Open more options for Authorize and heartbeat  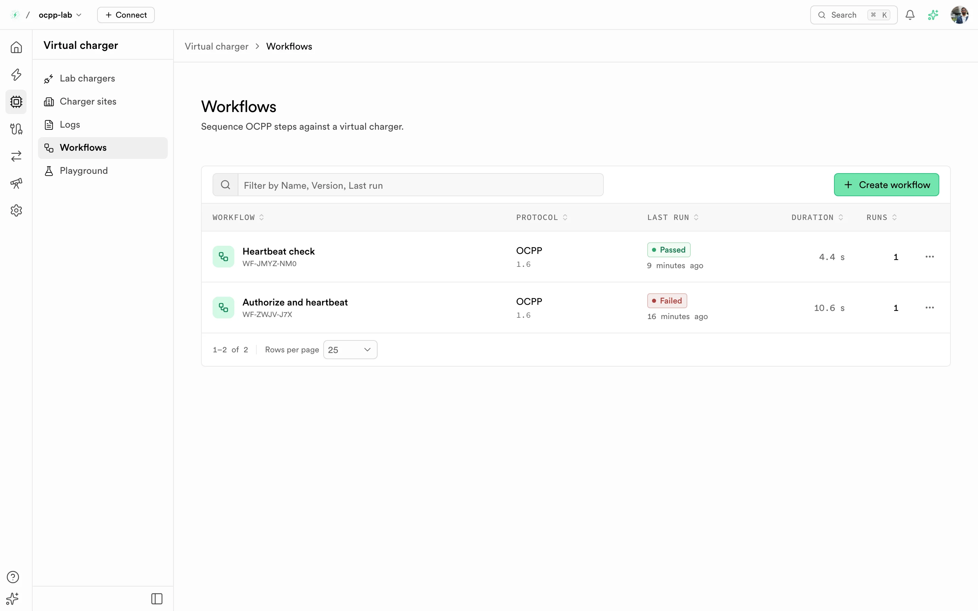click(x=929, y=308)
